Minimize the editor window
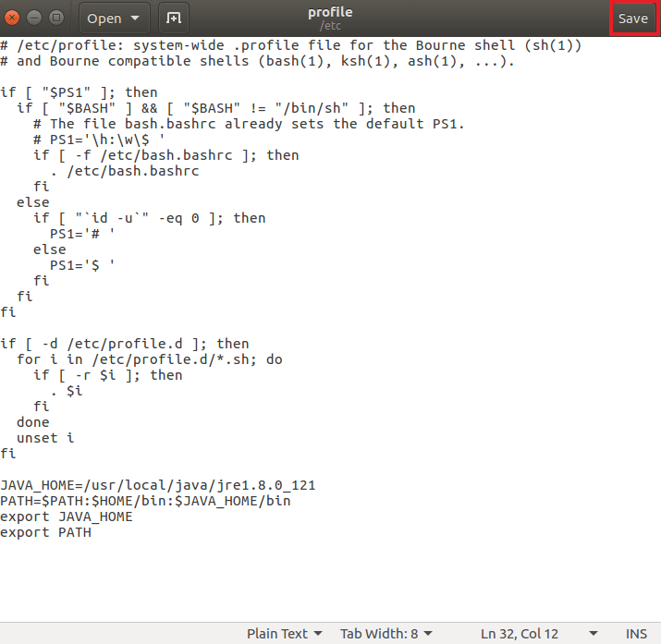Viewport: 661px width, 644px height. click(x=34, y=18)
